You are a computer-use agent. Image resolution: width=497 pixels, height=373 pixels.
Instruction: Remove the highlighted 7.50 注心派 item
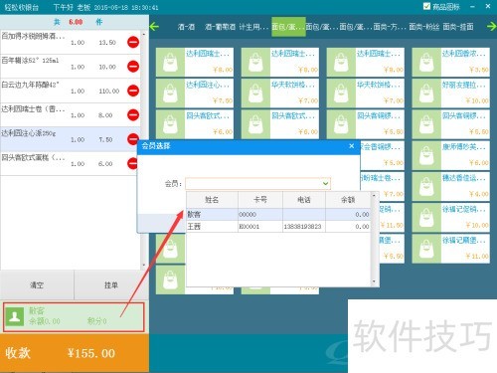click(132, 139)
